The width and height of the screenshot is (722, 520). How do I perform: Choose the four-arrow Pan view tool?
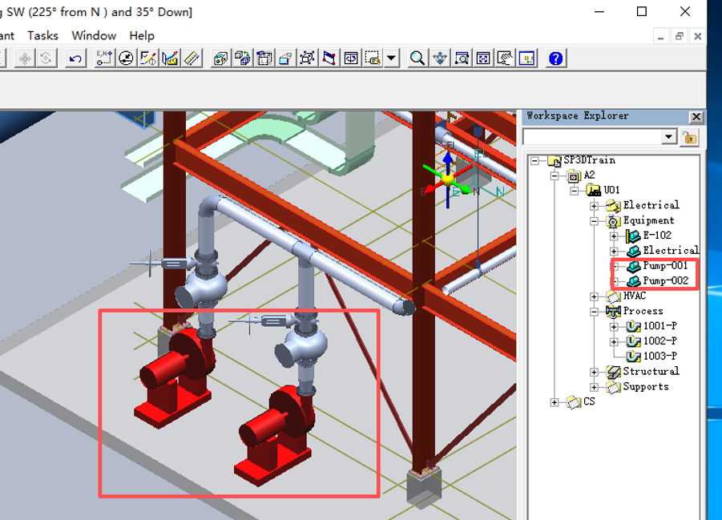(x=440, y=58)
